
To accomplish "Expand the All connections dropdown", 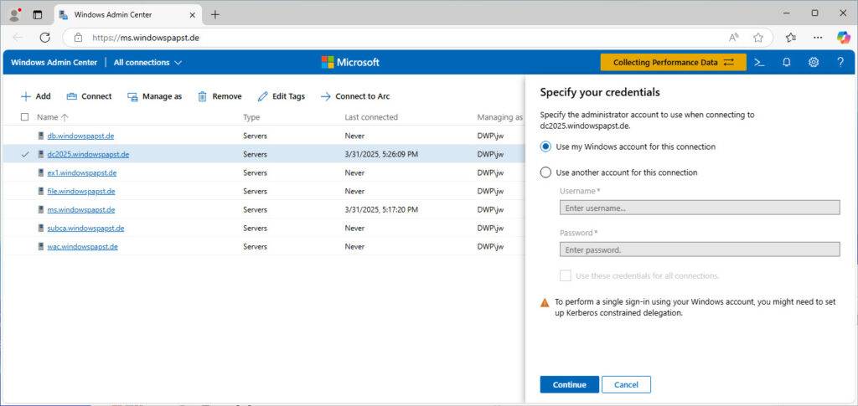I will click(x=147, y=62).
